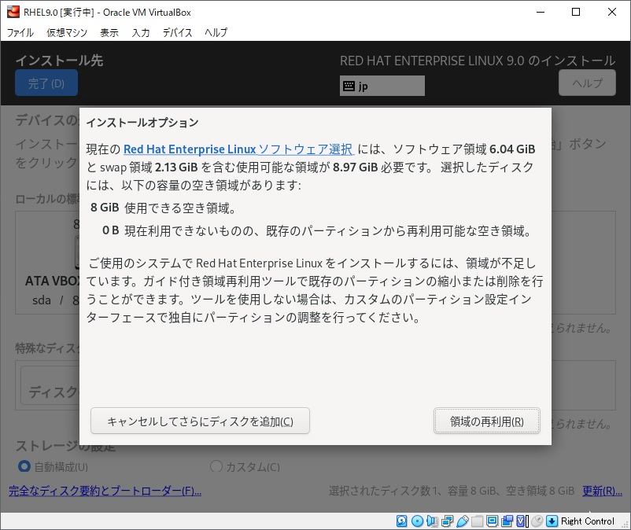The height and width of the screenshot is (530, 631).
Task: Click the VirtualBox window title icon
Action: pos(13,12)
